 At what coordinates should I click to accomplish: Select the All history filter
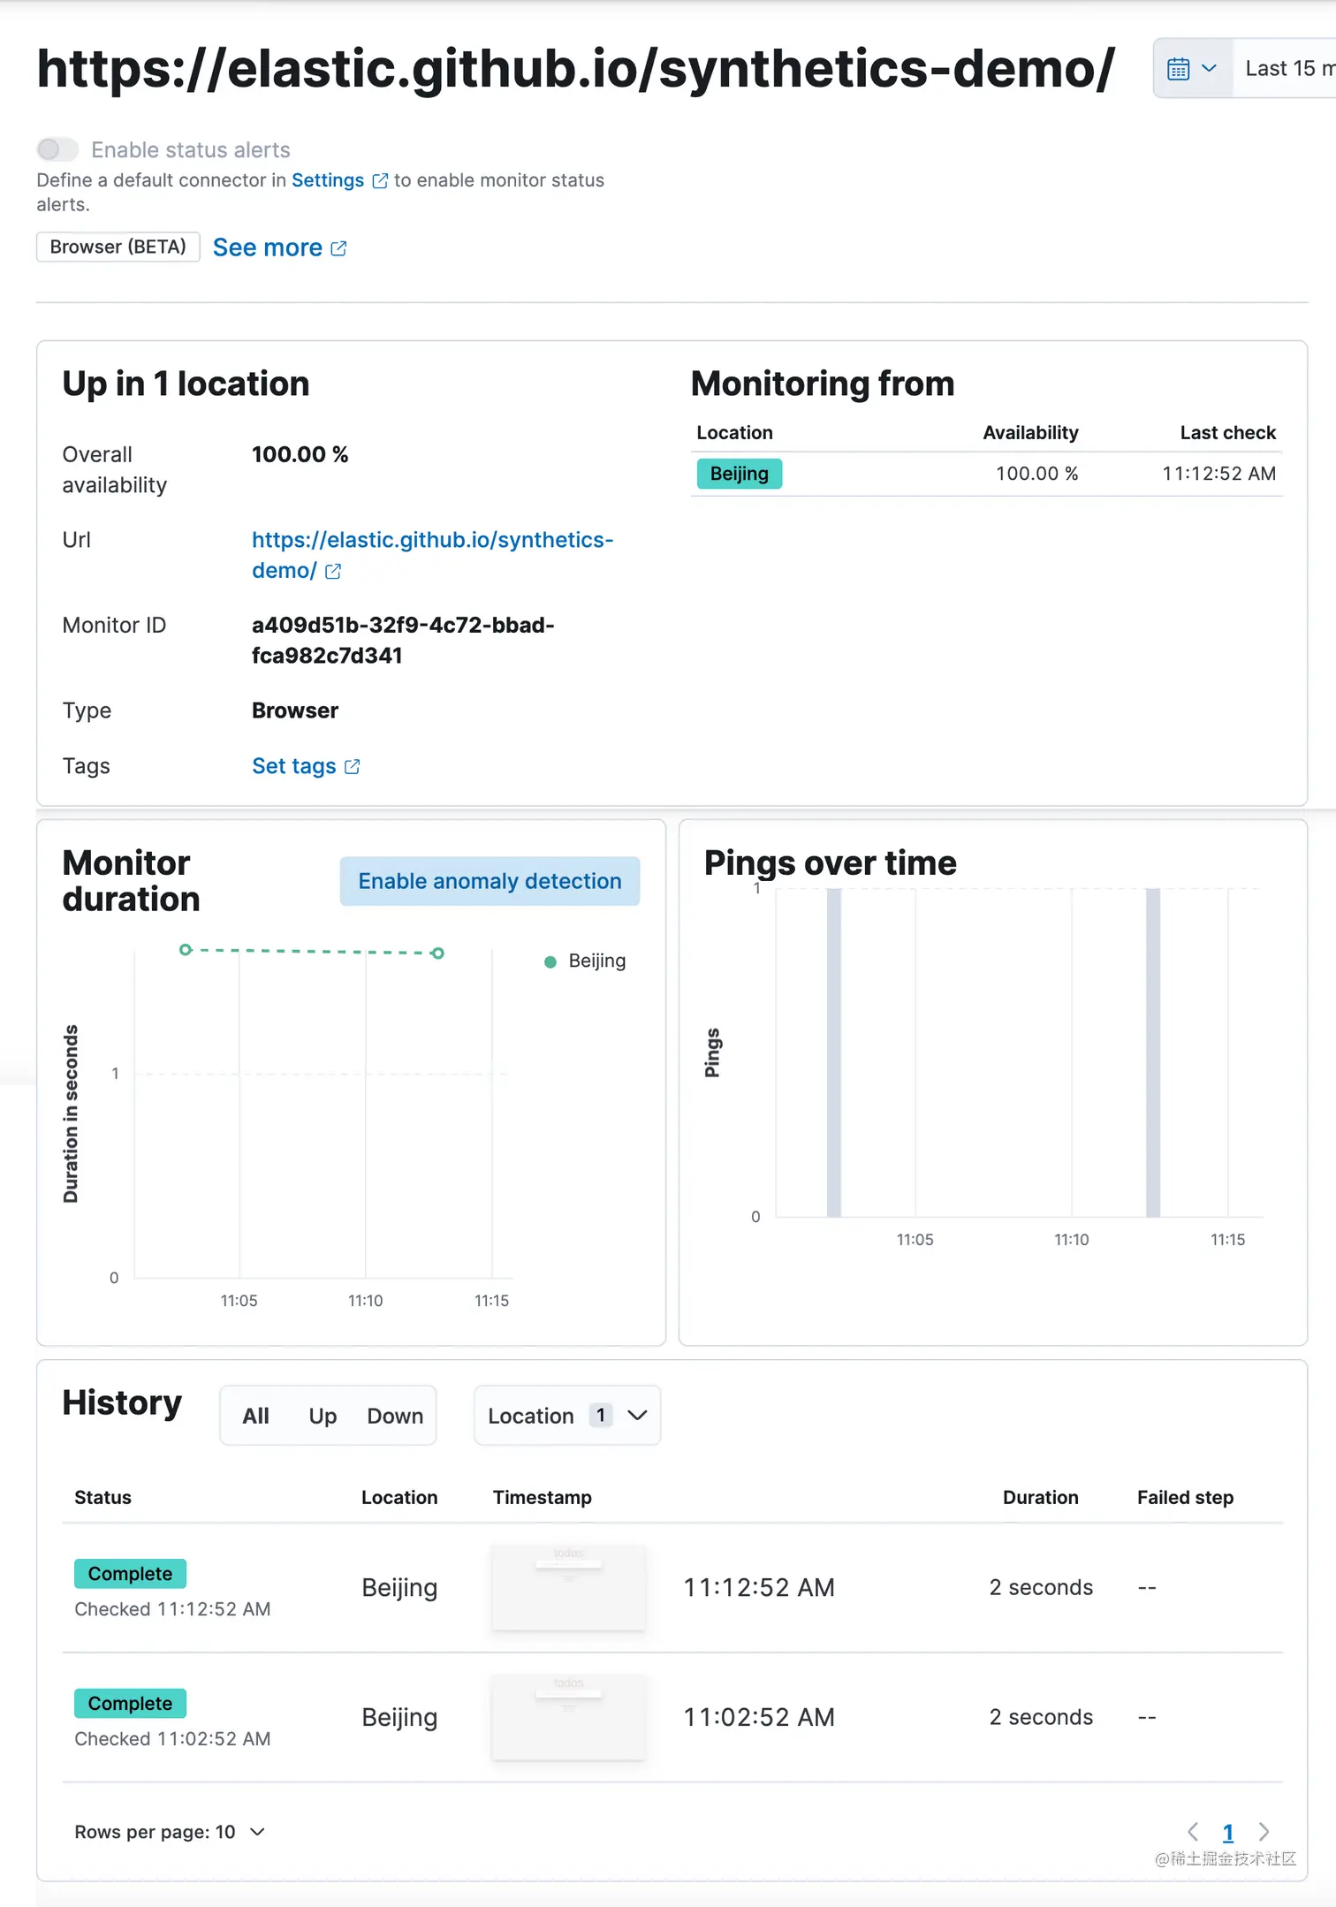[256, 1416]
